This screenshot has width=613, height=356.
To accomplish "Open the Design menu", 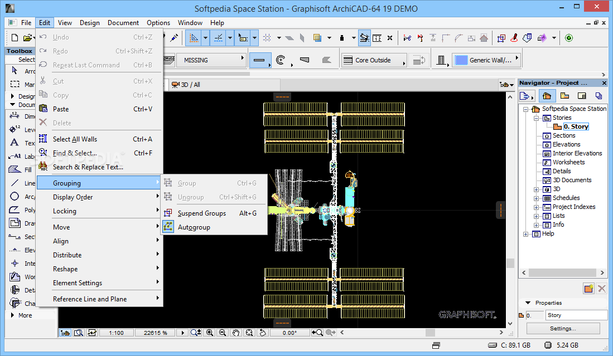I will (90, 23).
